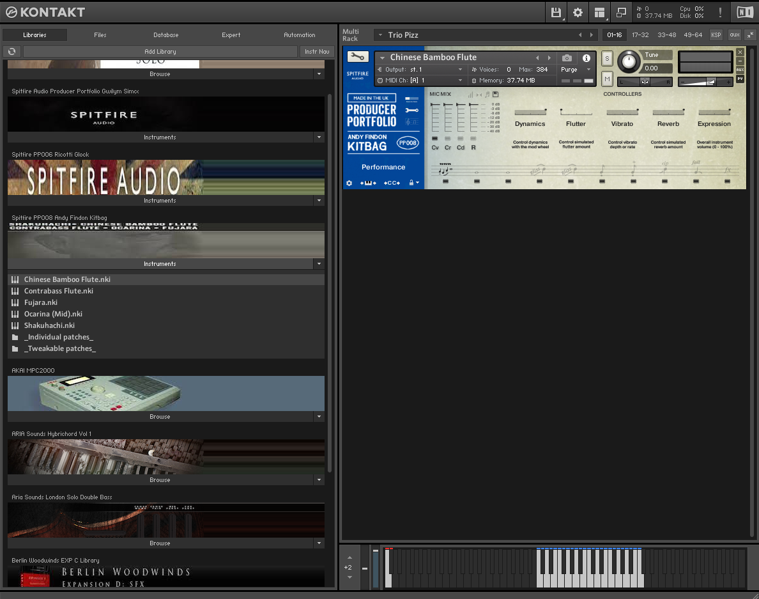Toggle the Cv microphone on
This screenshot has height=599, width=759.
pyautogui.click(x=434, y=139)
